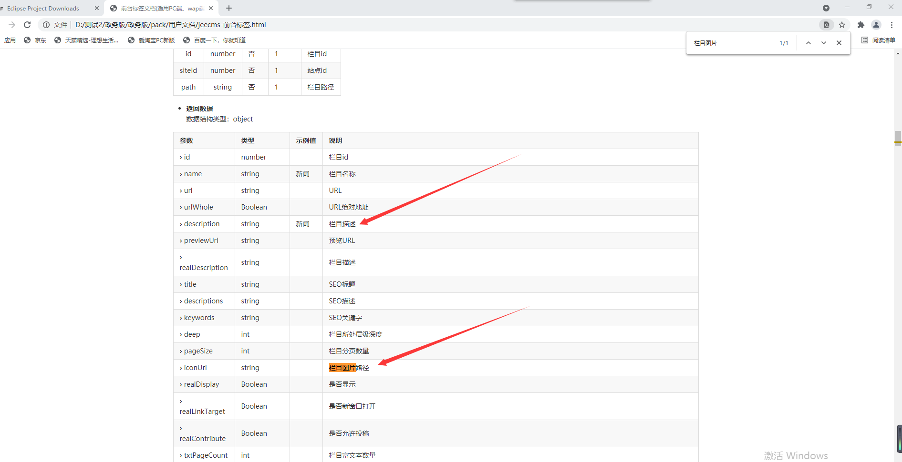Open the Chrome three-dot menu
The width and height of the screenshot is (902, 462).
(892, 25)
